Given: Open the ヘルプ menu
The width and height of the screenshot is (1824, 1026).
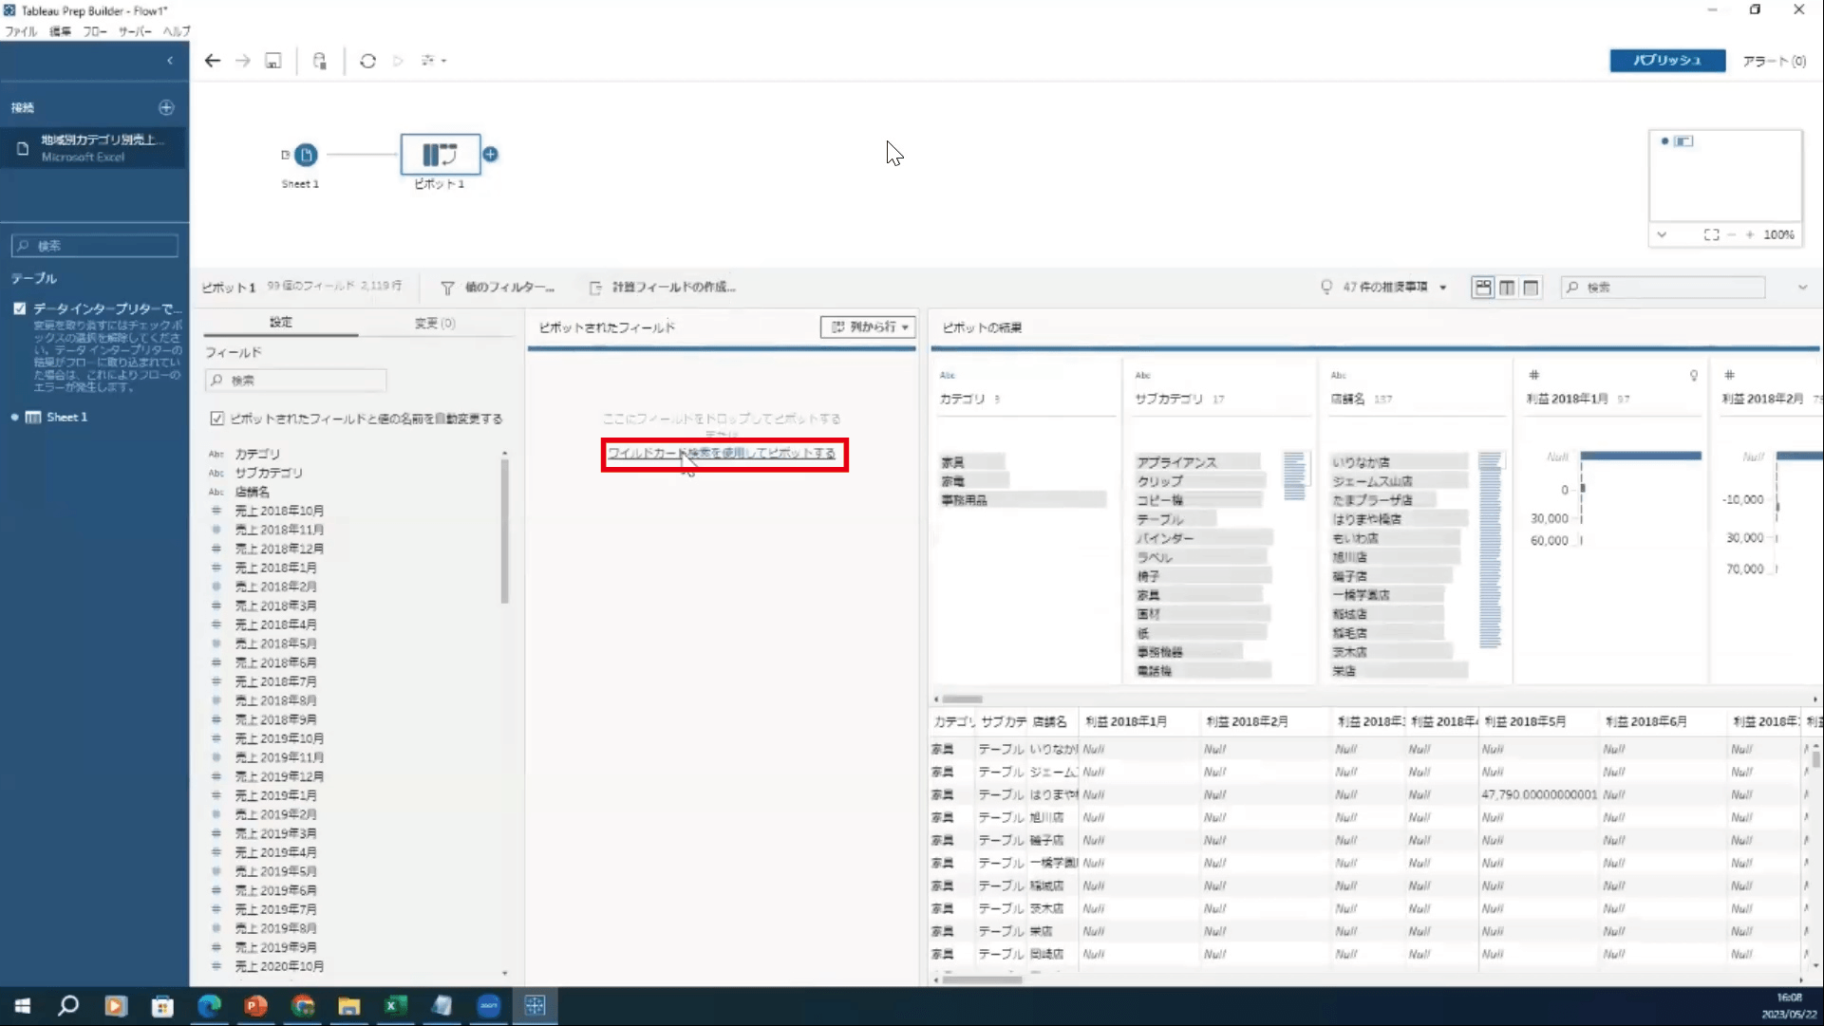Looking at the screenshot, I should tap(177, 31).
